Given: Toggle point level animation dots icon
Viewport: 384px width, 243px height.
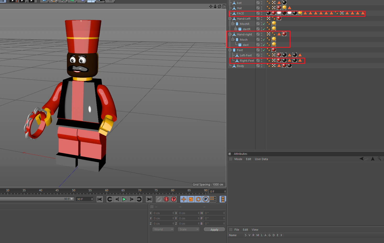Looking at the screenshot, I should coord(213,199).
